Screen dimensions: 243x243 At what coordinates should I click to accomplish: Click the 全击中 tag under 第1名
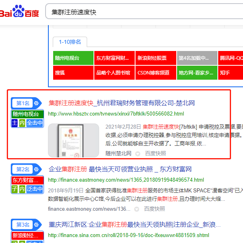pos(34,123)
